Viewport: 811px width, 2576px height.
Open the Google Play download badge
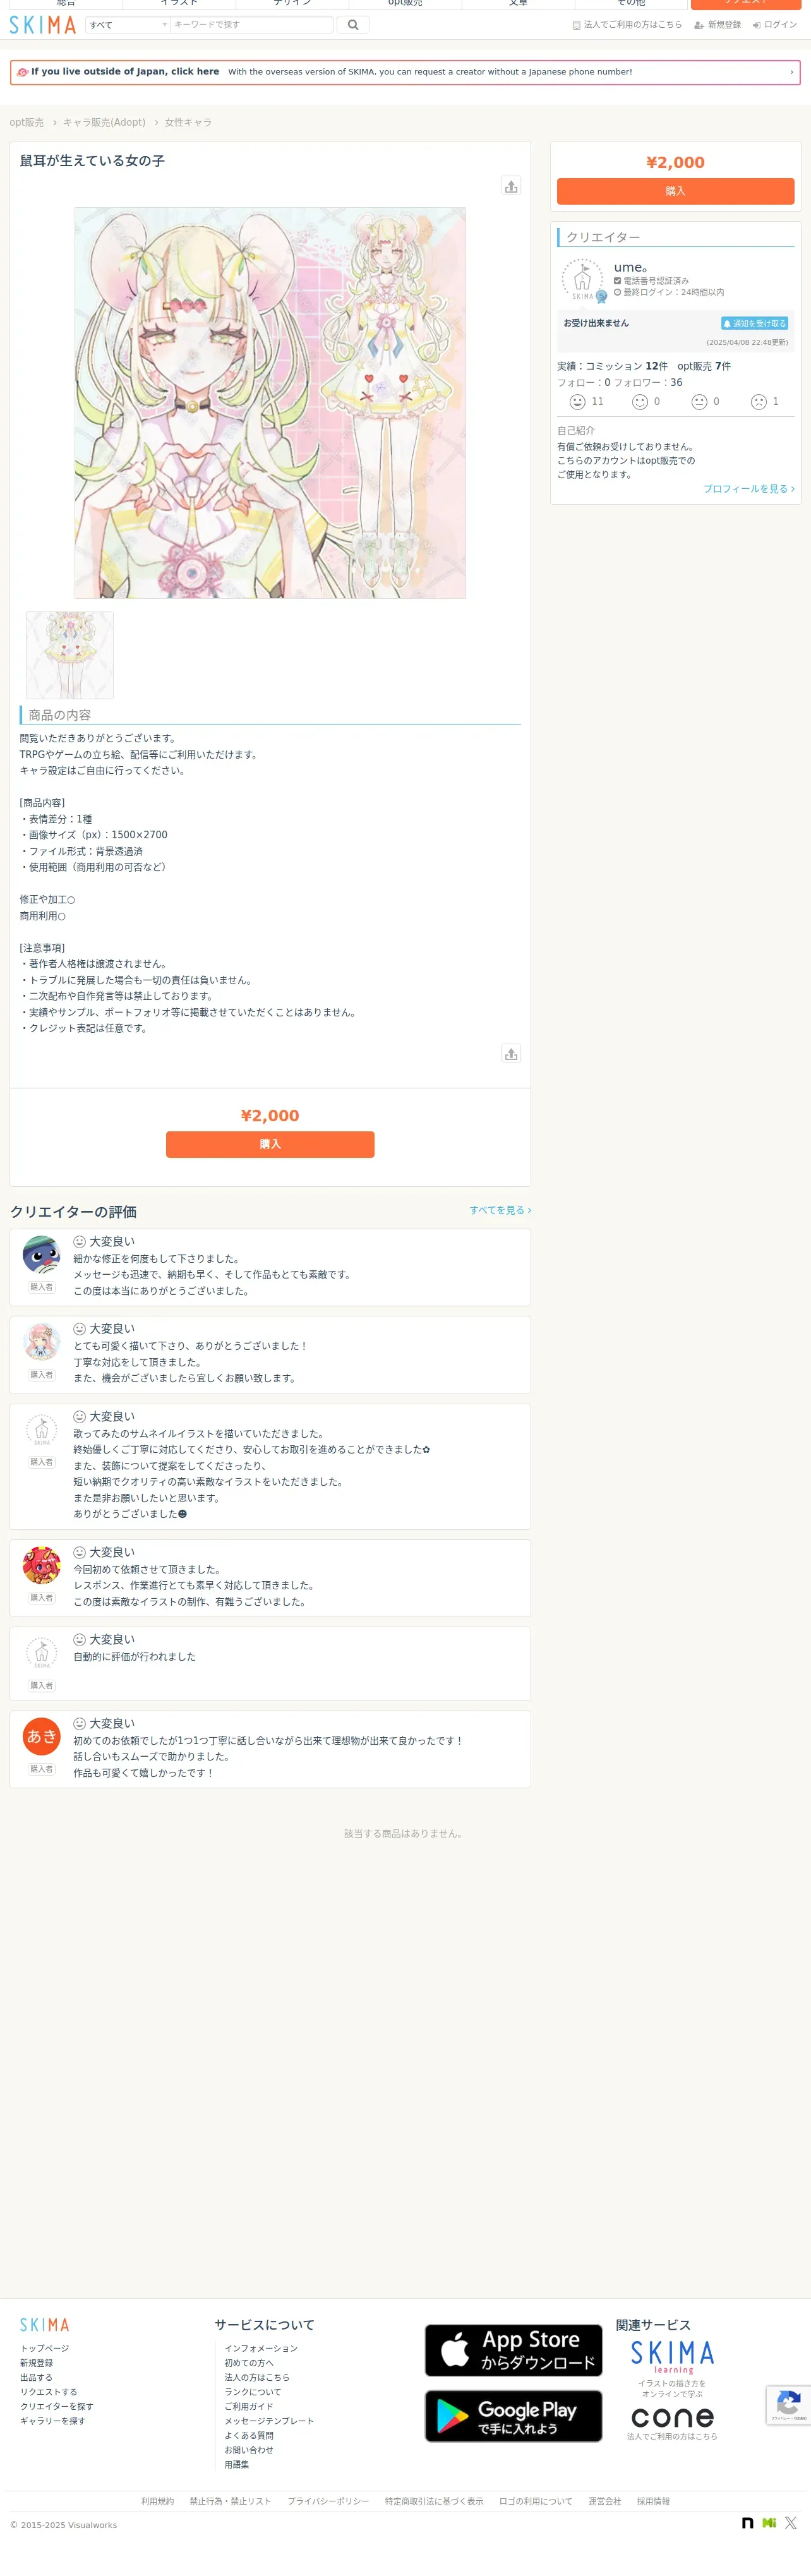513,2415
